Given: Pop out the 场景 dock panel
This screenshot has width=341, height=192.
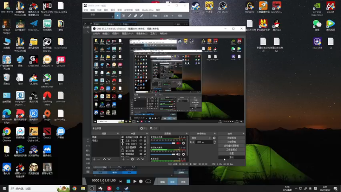Looking at the screenshot, I should (x=118, y=134).
